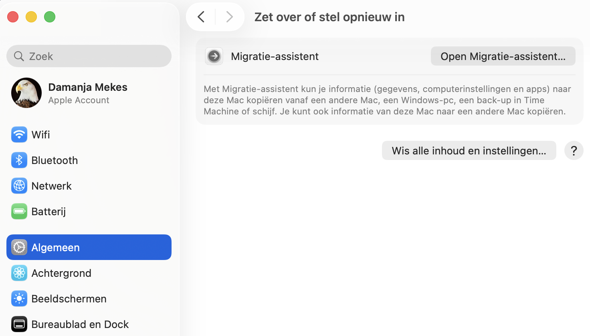Open help via the question mark button
The image size is (590, 336).
[574, 150]
